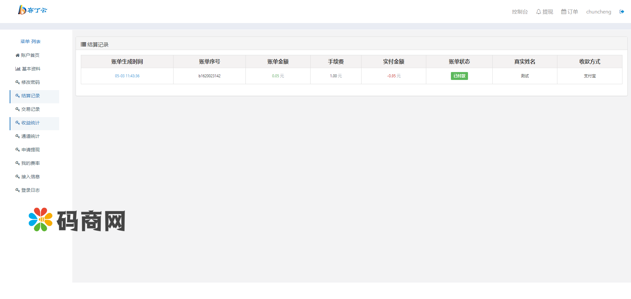Click the home icon for 账户首页

[x=17, y=55]
